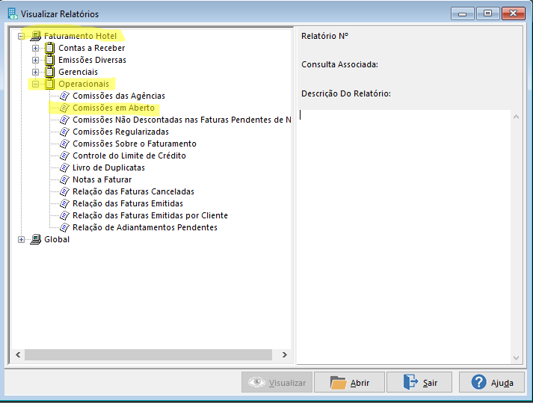Select the Global label
The width and height of the screenshot is (533, 403).
(57, 239)
